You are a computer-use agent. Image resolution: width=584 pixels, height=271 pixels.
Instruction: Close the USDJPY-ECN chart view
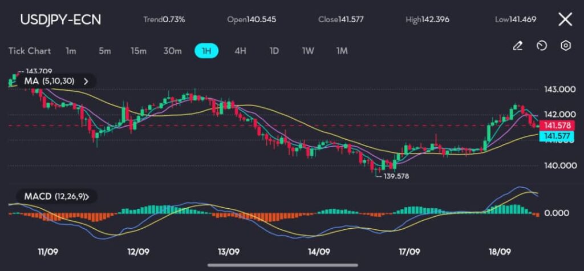click(x=565, y=19)
